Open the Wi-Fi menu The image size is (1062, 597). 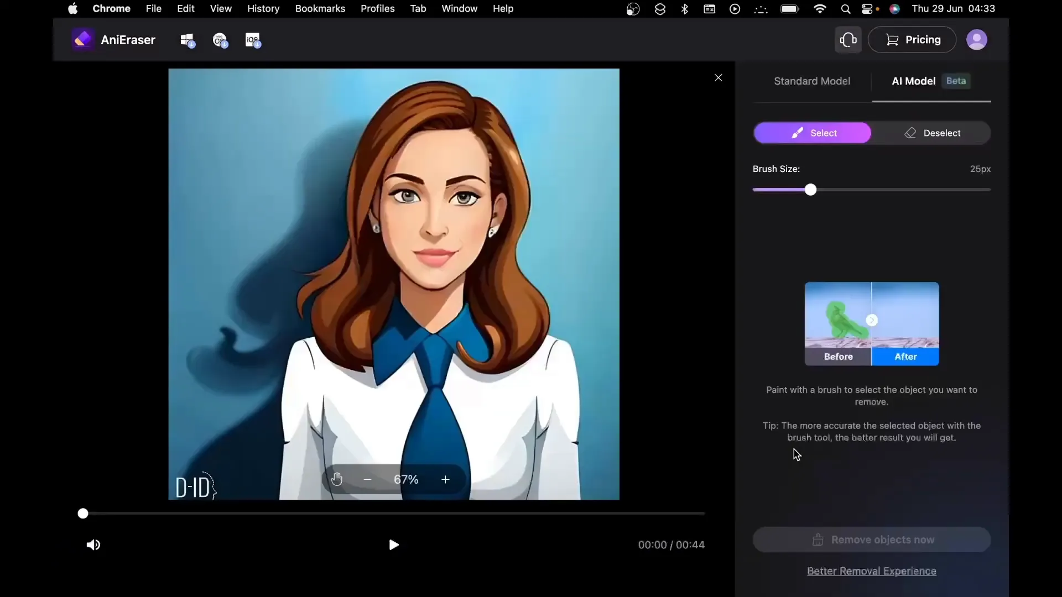[x=820, y=9]
